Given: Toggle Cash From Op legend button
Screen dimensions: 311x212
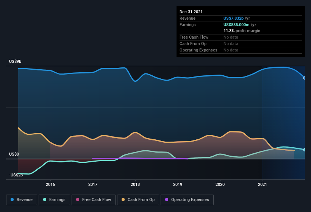Looking at the screenshot, I should click(138, 200).
